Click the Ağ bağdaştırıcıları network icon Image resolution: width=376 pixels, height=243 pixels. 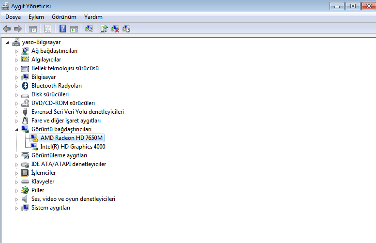tap(25, 51)
